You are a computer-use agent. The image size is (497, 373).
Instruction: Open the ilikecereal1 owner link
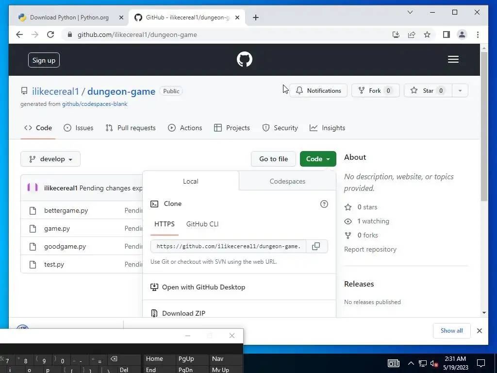click(55, 91)
